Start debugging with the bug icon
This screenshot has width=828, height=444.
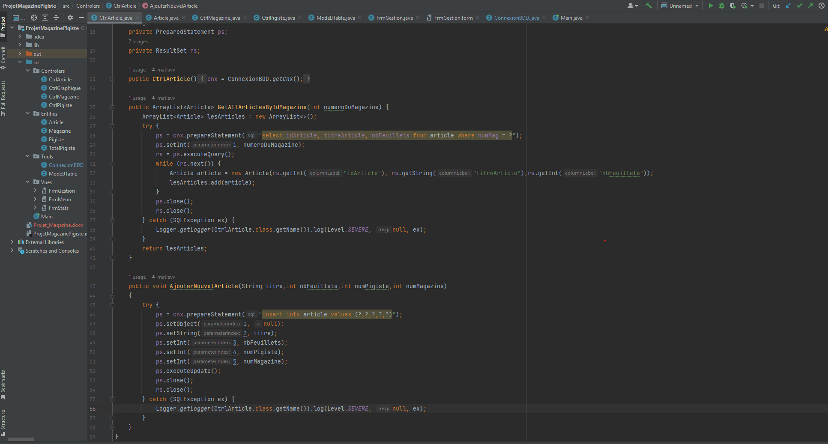(722, 6)
